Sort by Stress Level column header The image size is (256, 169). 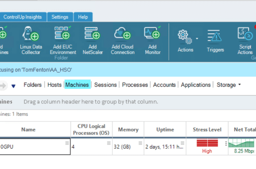207,130
